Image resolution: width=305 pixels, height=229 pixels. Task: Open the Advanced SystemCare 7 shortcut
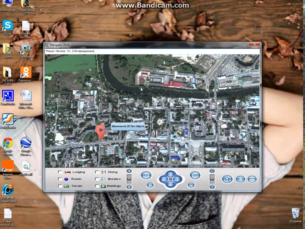[x=8, y=193]
